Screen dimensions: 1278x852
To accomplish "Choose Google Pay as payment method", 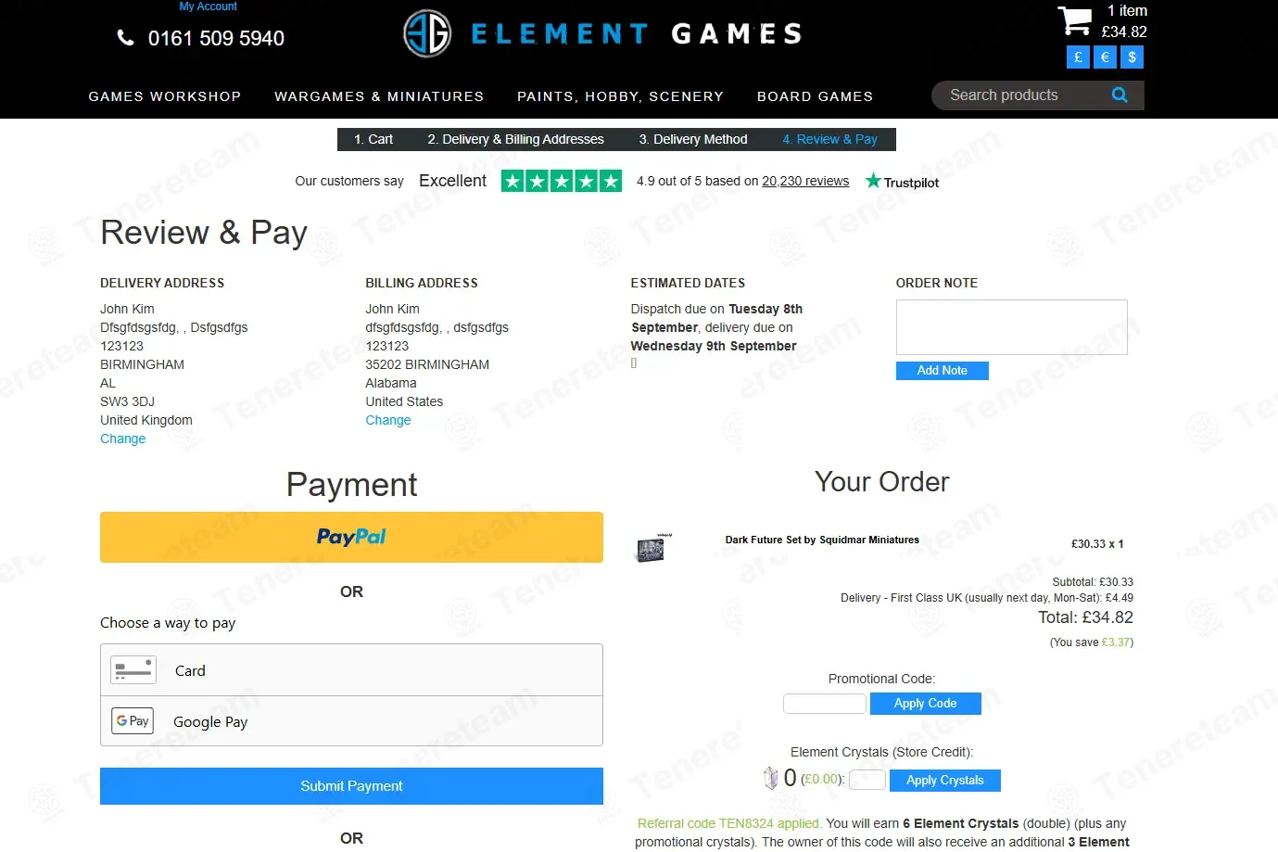I will click(351, 721).
